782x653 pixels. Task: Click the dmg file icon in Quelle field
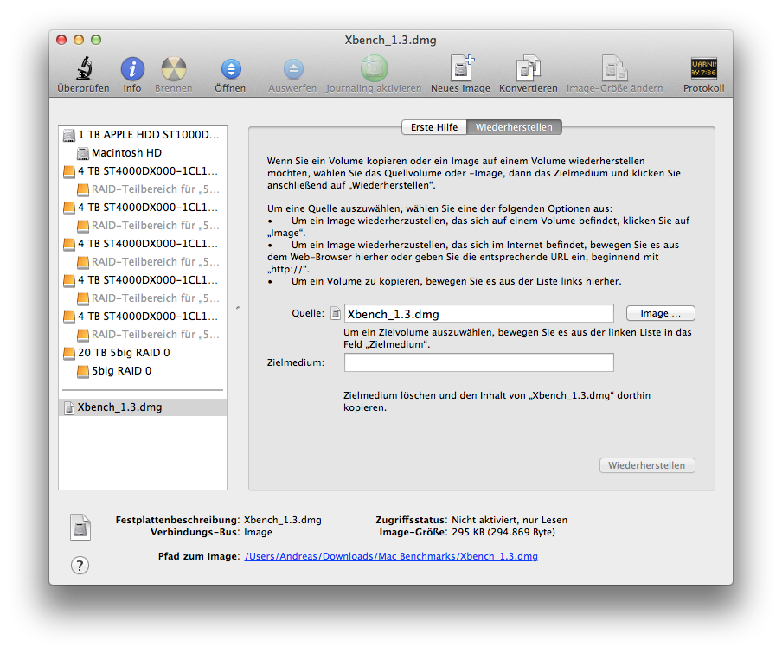coord(336,313)
